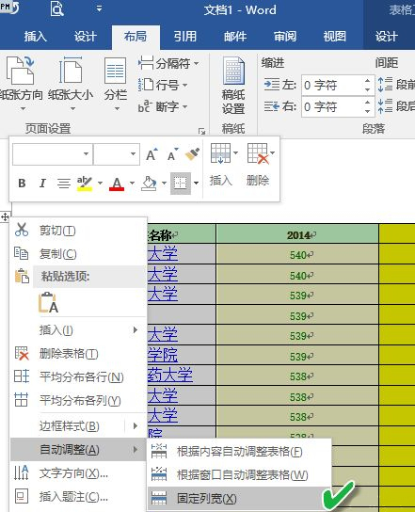Click 学院 hyperlink in table
Screen dimensions: 415x512
[163, 355]
